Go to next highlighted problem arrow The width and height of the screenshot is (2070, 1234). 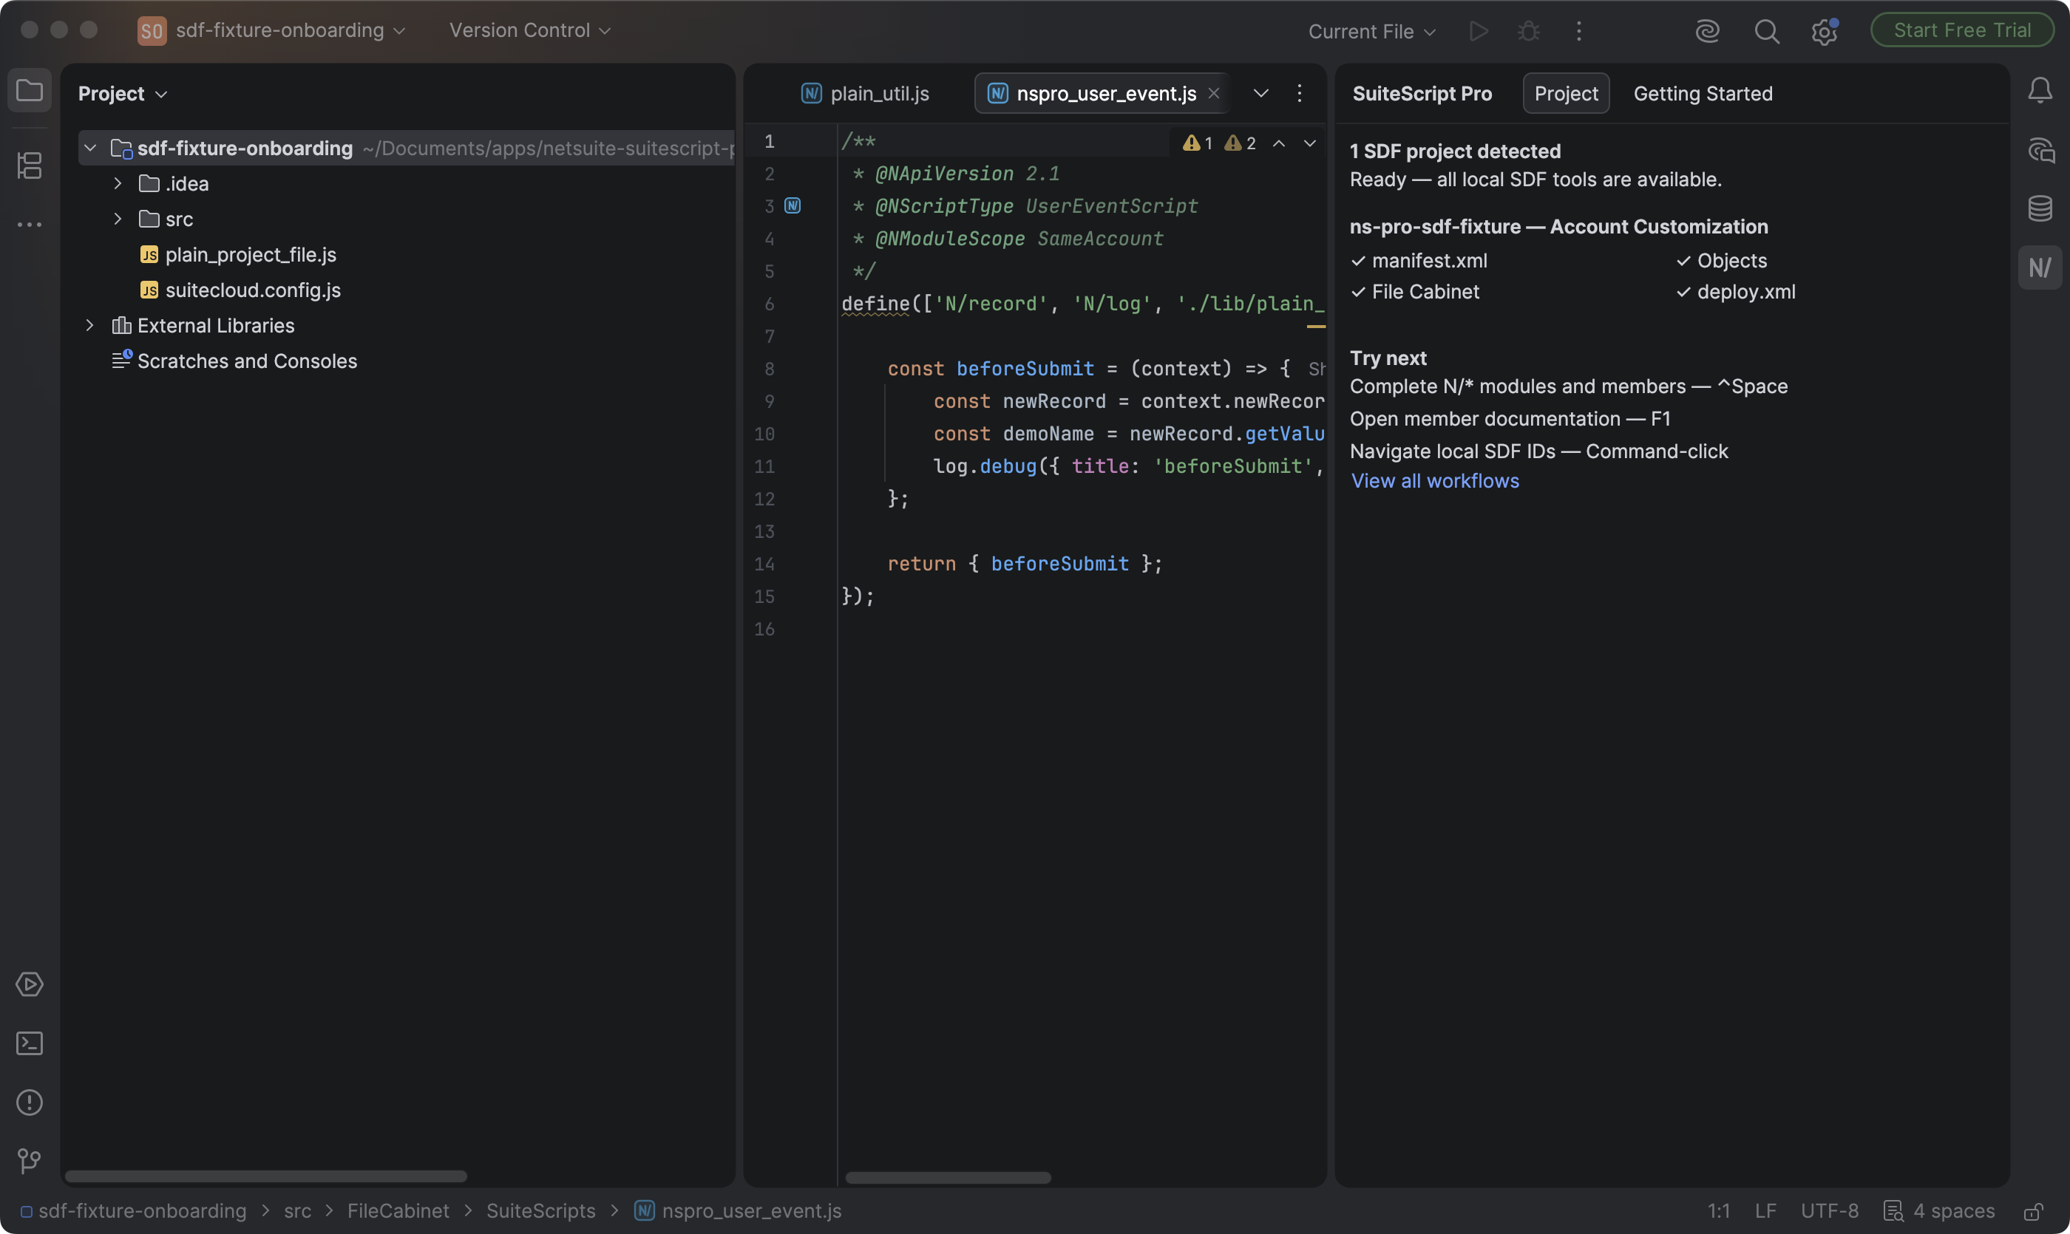[1311, 143]
